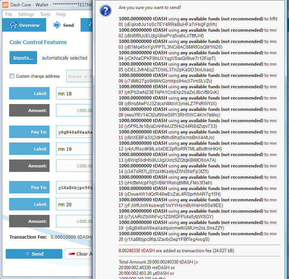Click the amount field below mn 19
This screenshot has height=279, width=289.
tap(74, 166)
